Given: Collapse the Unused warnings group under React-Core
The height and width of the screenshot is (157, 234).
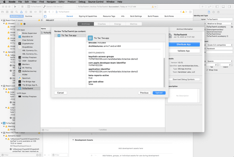Looking at the screenshot, I should 4,23.
